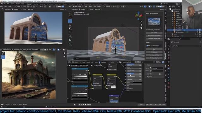
Task: Select the Add Cube tool in the viewport toolbar
Action: 70,44
